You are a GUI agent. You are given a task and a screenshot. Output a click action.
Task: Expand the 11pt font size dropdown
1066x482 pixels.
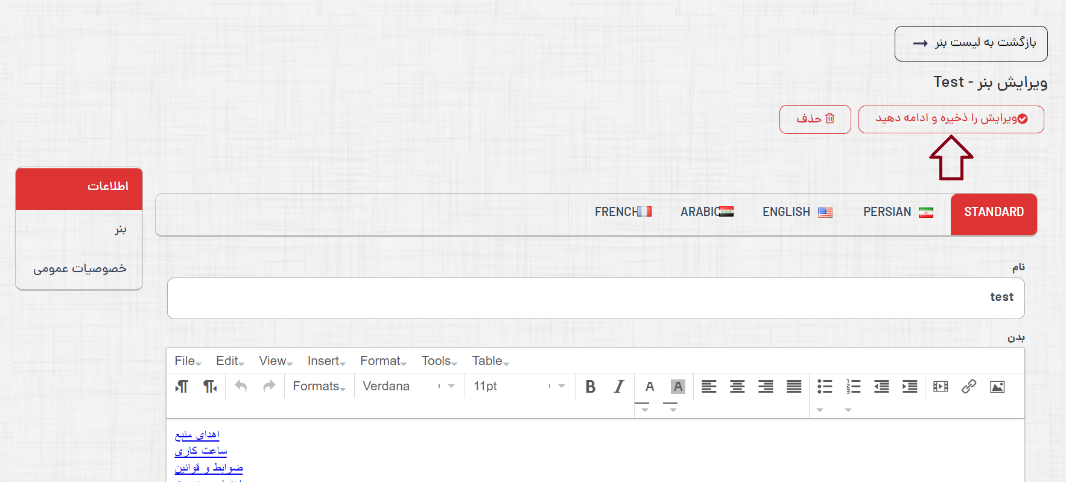[x=519, y=387]
